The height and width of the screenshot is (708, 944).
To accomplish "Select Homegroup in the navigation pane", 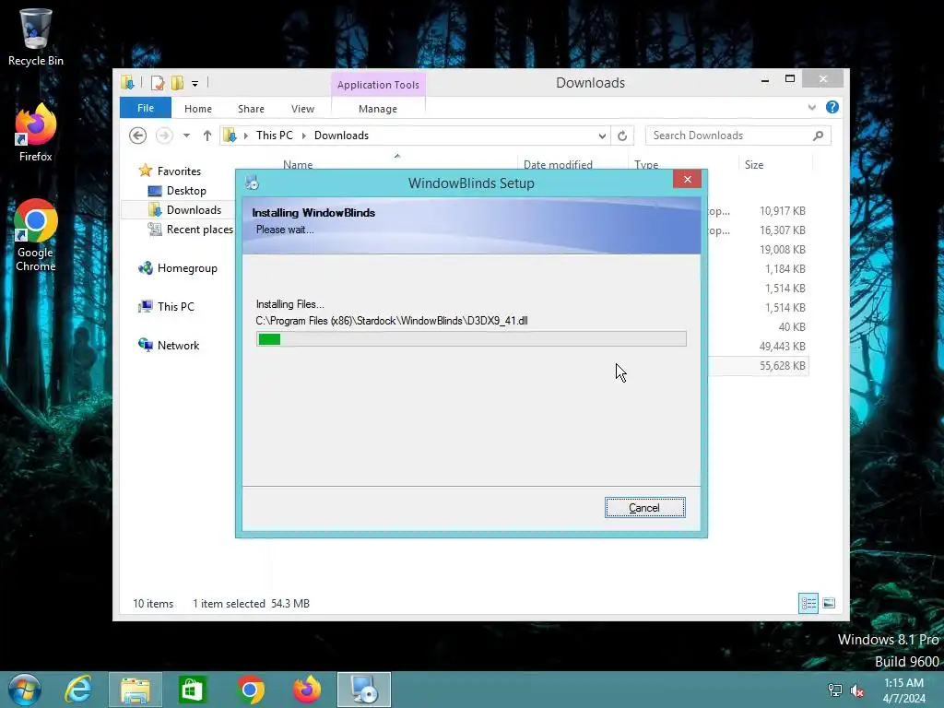I will click(187, 268).
